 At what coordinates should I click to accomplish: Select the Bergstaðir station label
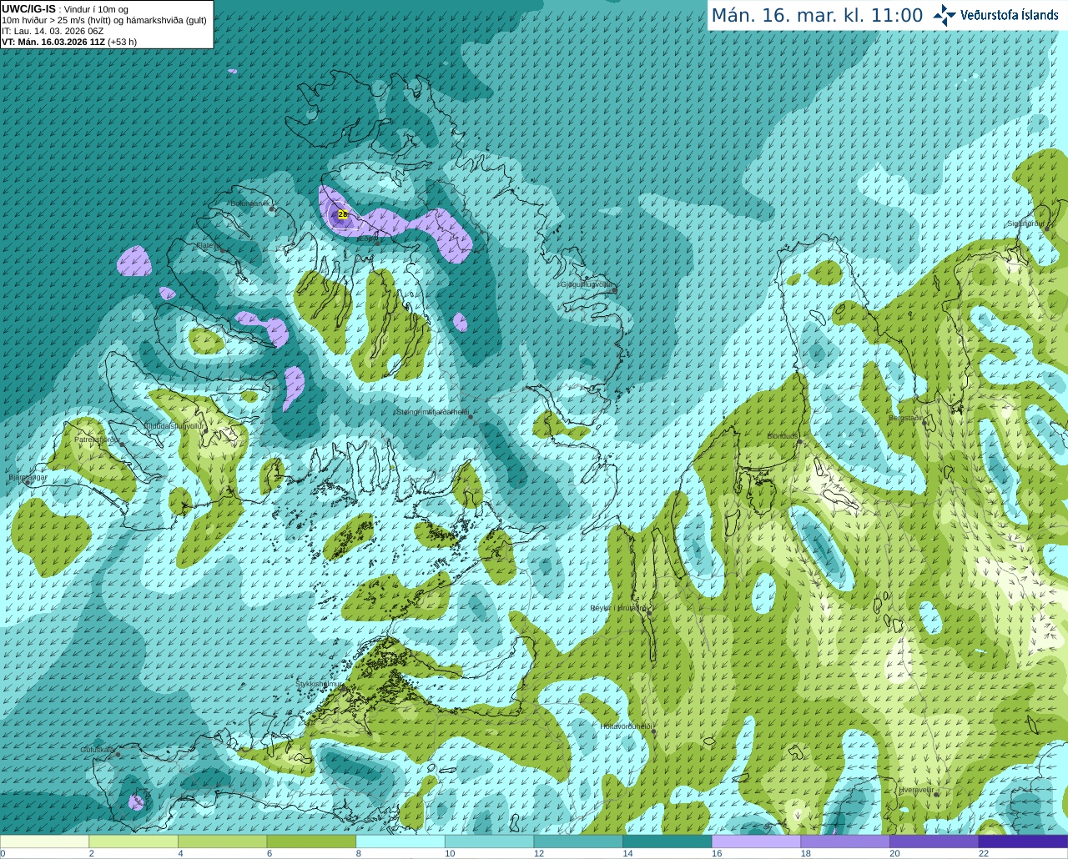click(907, 418)
